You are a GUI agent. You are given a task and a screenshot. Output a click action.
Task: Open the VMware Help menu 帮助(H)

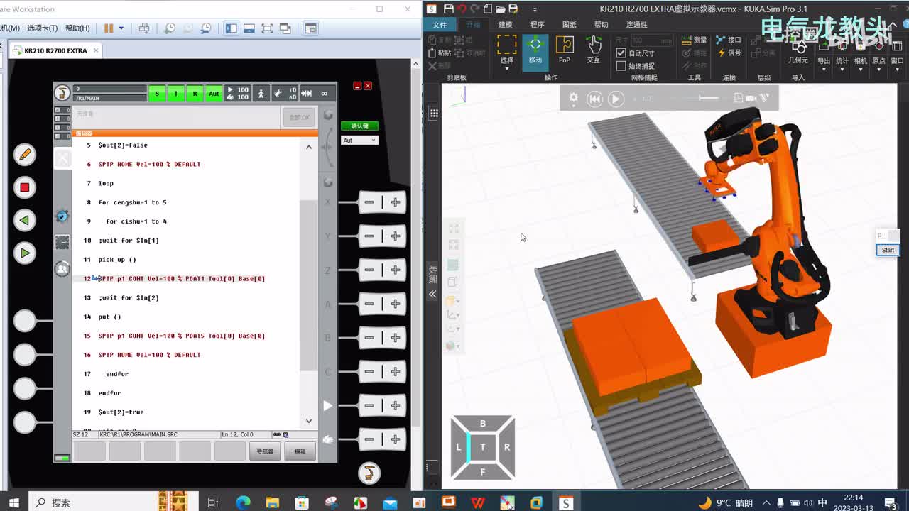[77, 28]
